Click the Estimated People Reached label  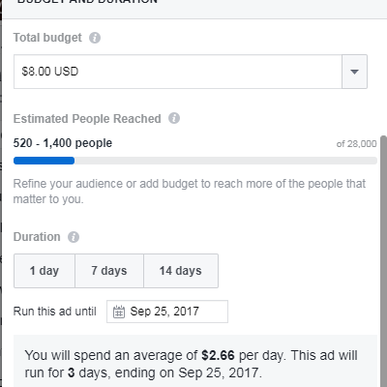point(87,119)
